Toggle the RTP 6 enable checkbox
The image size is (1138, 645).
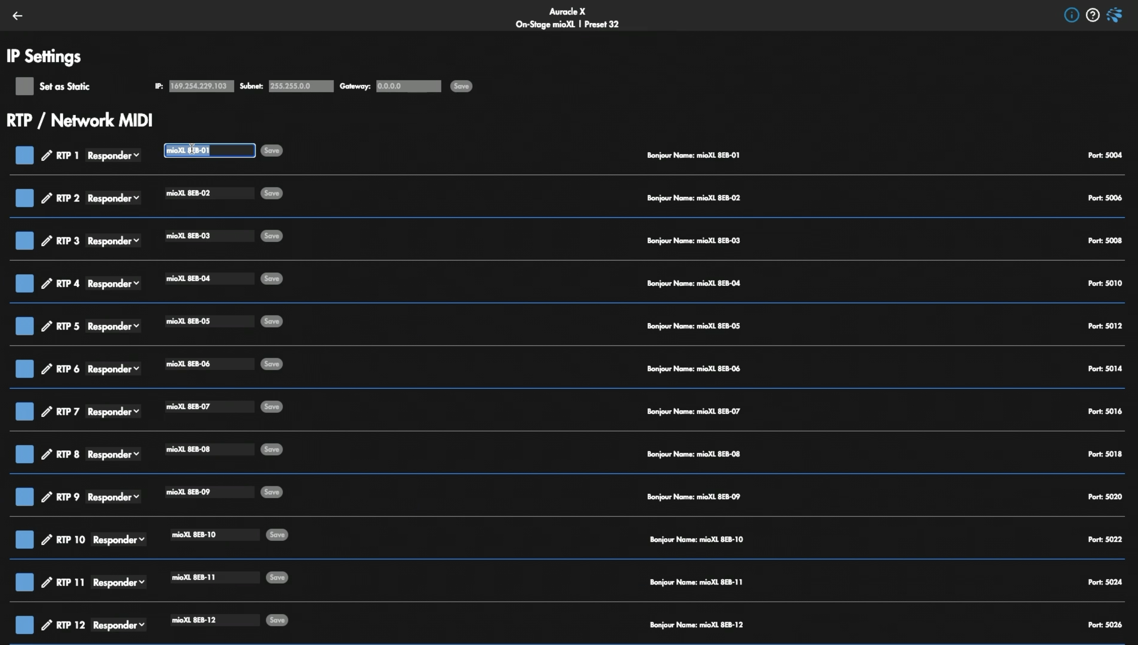pos(25,369)
